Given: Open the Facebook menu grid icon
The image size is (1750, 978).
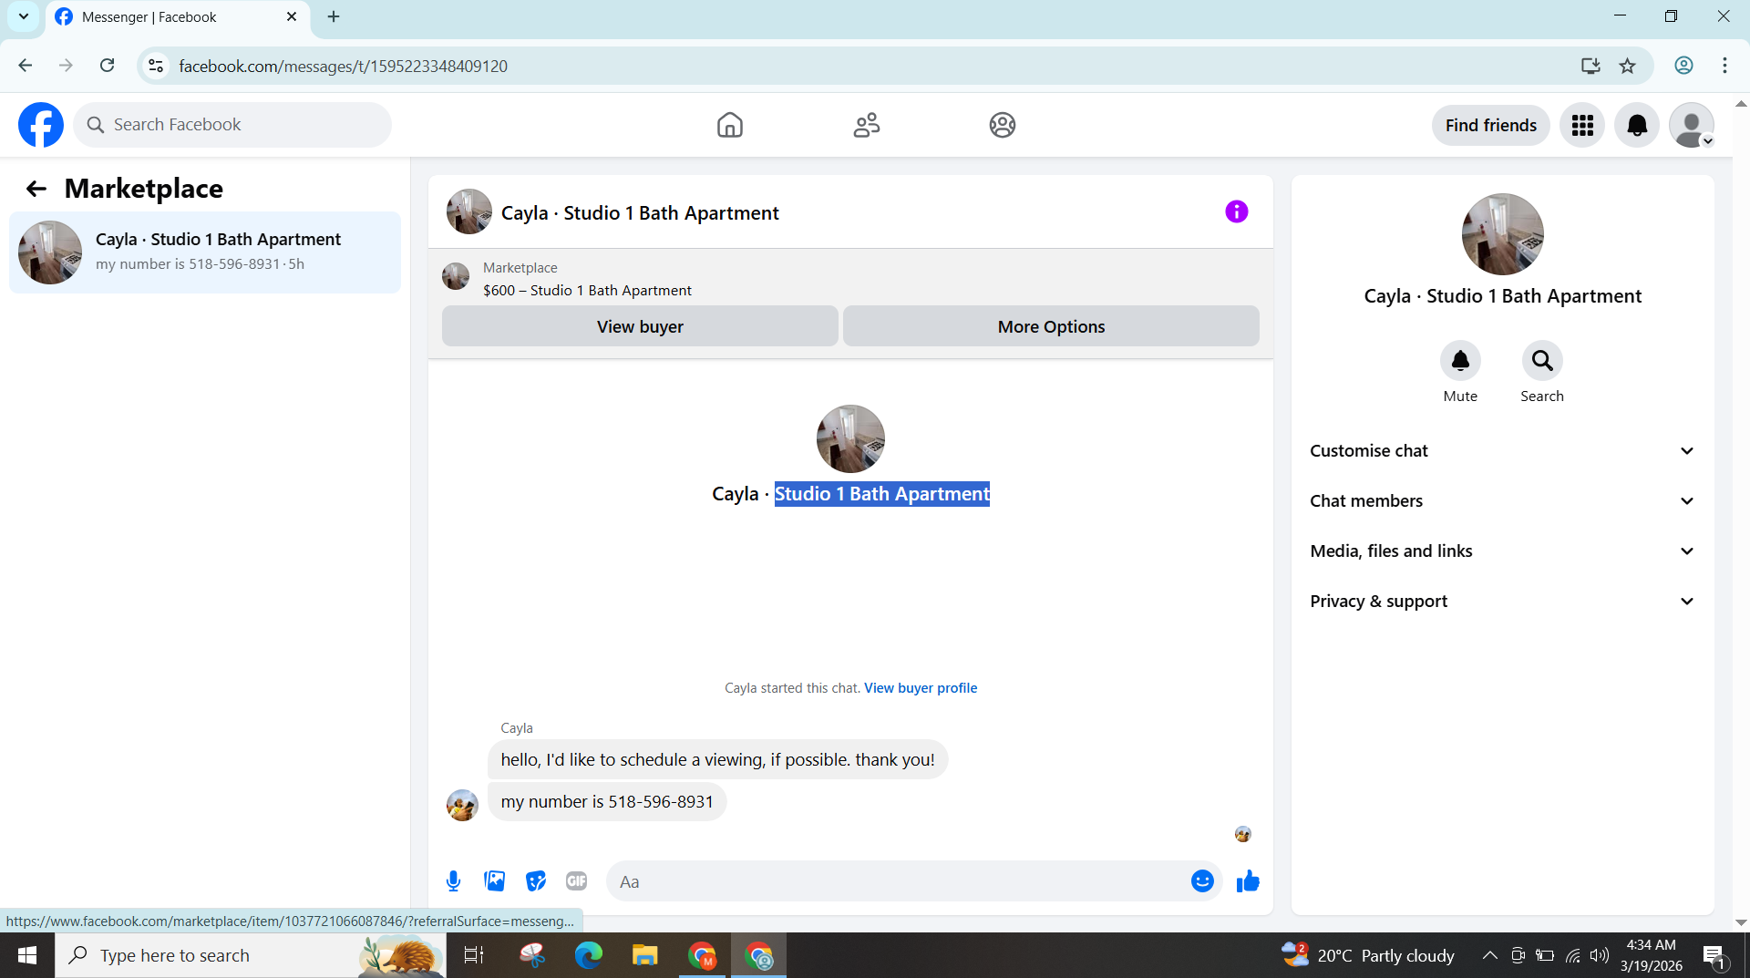Looking at the screenshot, I should pos(1582,125).
